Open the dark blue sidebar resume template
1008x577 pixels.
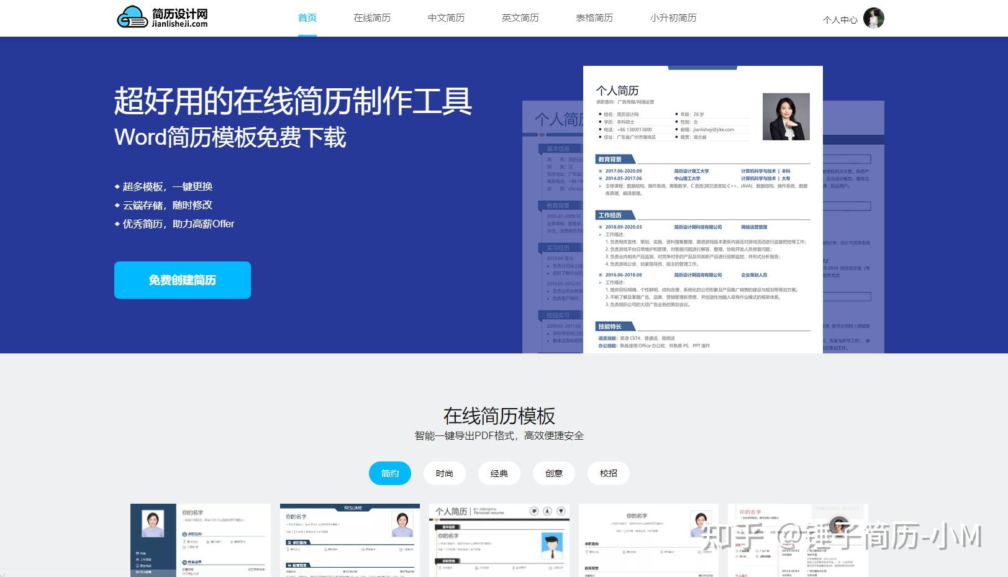click(201, 540)
